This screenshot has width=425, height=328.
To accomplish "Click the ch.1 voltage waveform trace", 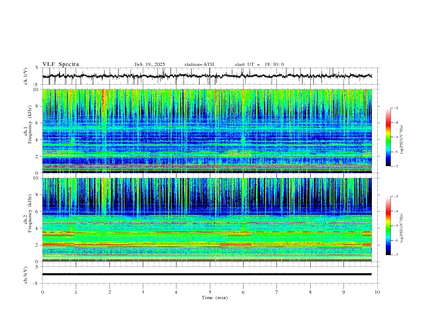I will click(207, 76).
